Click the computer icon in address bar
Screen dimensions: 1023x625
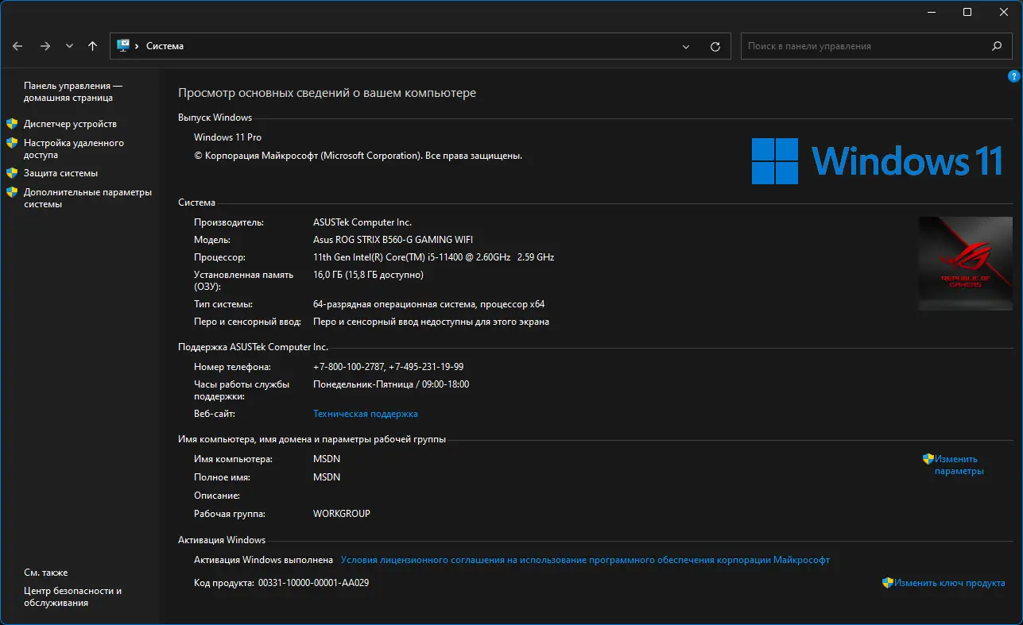pos(123,46)
